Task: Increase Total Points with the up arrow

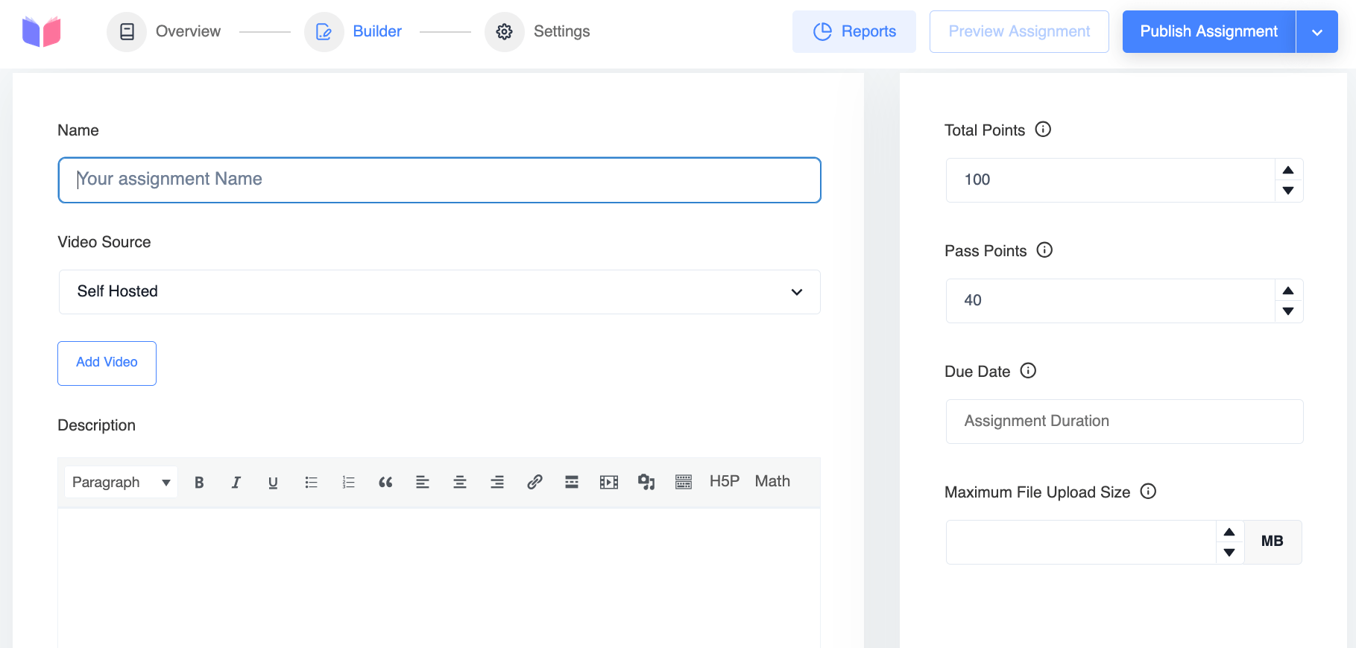Action: click(x=1287, y=170)
